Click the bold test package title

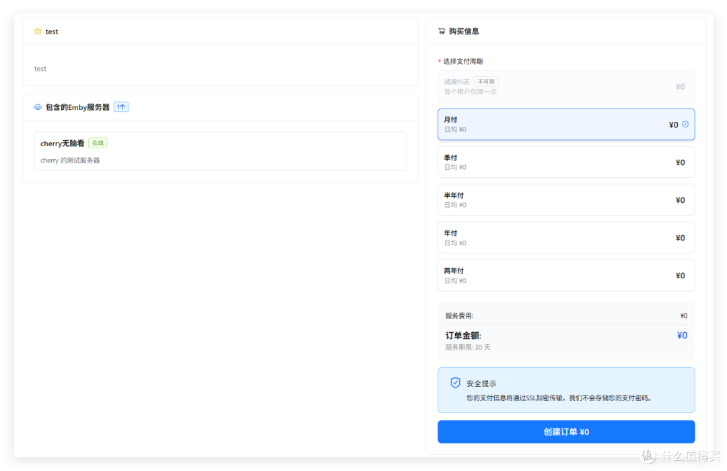pyautogui.click(x=52, y=32)
